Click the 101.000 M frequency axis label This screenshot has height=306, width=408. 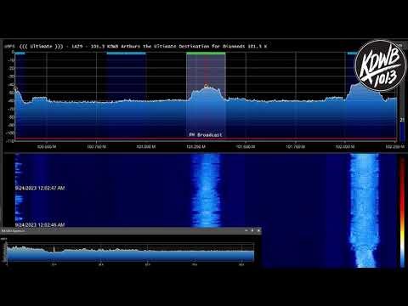[x=146, y=147]
